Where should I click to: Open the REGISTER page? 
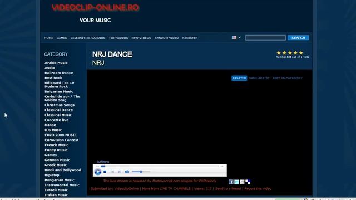pyautogui.click(x=190, y=38)
